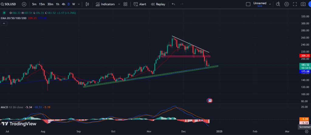Click the EMA 20/50/100/200 indicator label

(13, 18)
